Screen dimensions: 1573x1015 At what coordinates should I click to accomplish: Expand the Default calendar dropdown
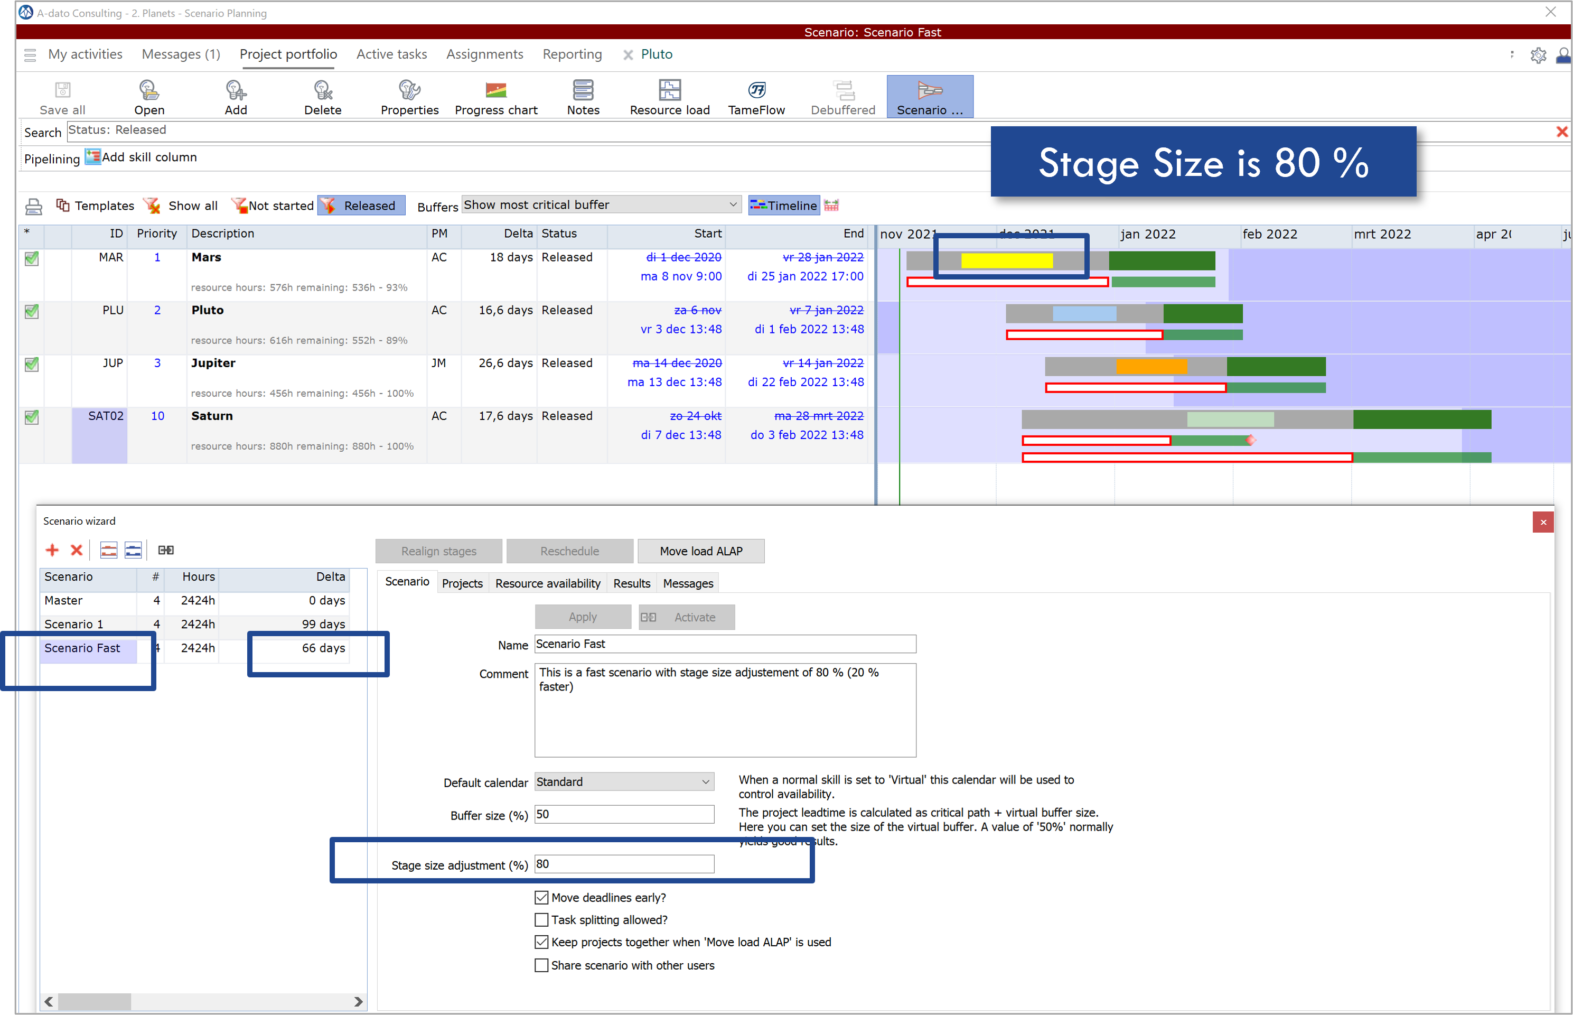point(706,781)
